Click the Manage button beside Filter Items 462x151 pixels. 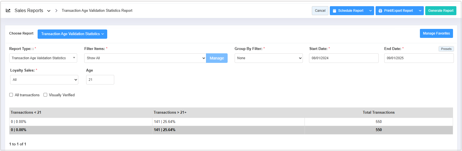click(217, 58)
